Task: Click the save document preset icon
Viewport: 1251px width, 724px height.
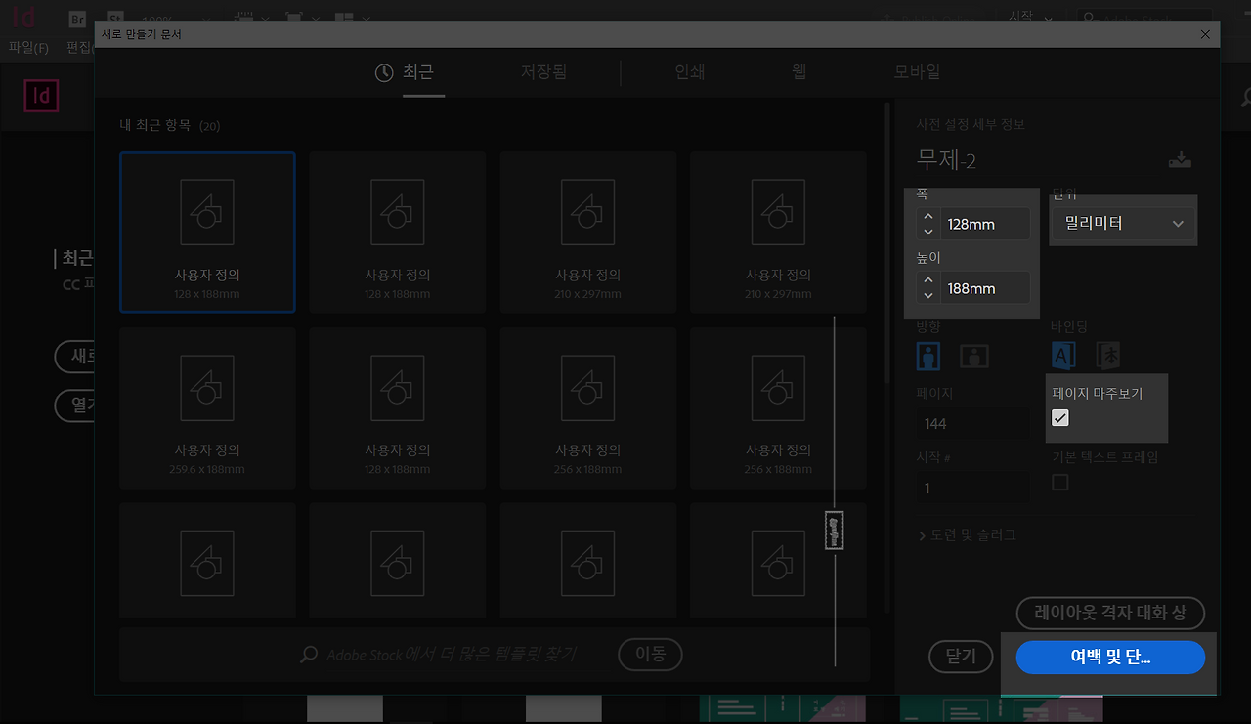Action: [1180, 160]
